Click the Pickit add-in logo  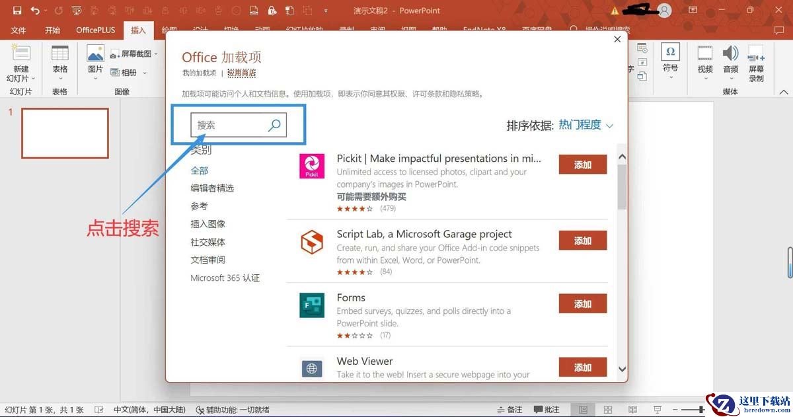312,166
